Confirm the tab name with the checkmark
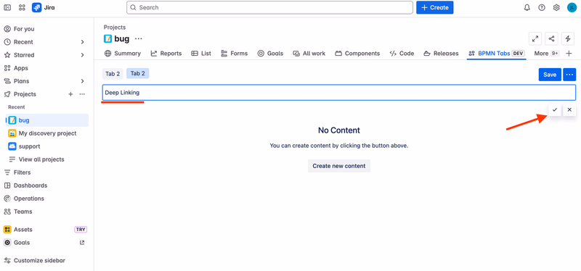581x271 pixels. (x=555, y=110)
